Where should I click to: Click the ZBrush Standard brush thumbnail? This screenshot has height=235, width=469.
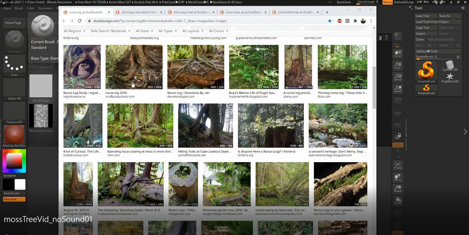(14, 42)
